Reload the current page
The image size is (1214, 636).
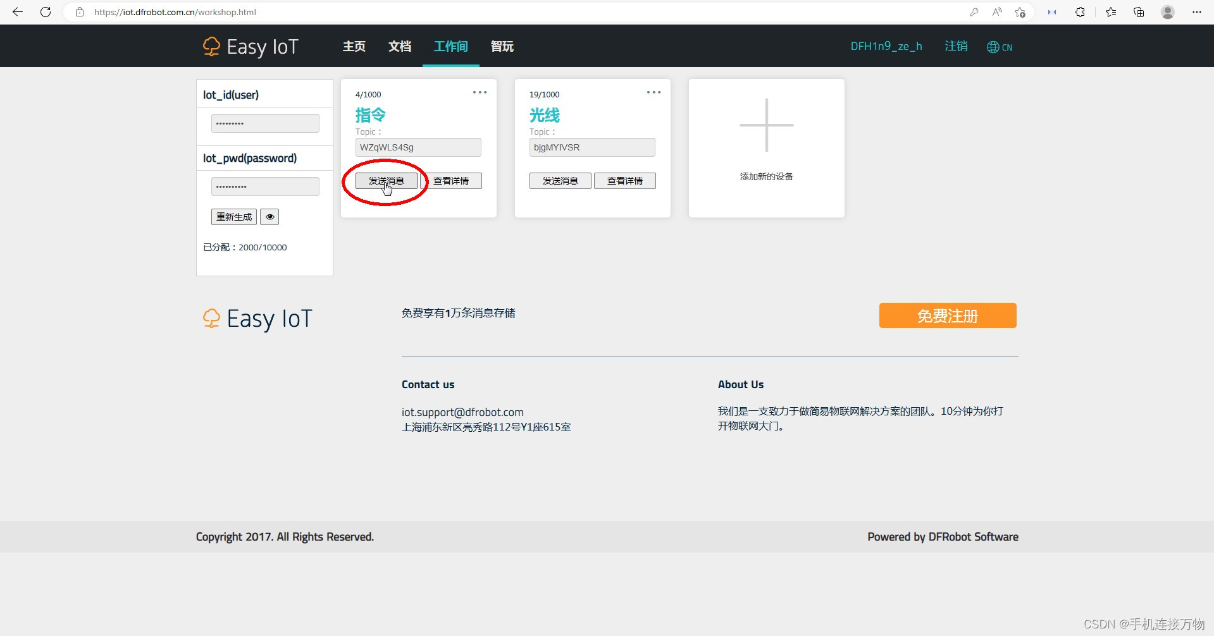46,12
